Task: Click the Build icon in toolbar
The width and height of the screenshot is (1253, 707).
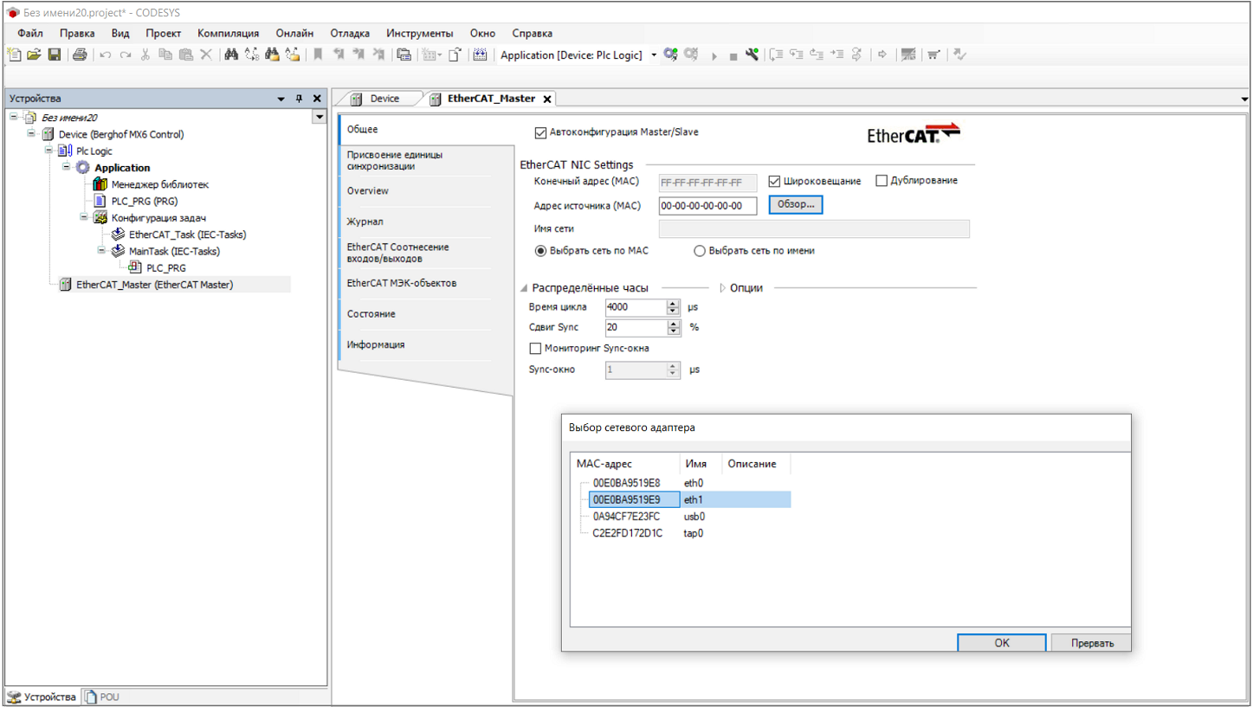Action: point(481,55)
